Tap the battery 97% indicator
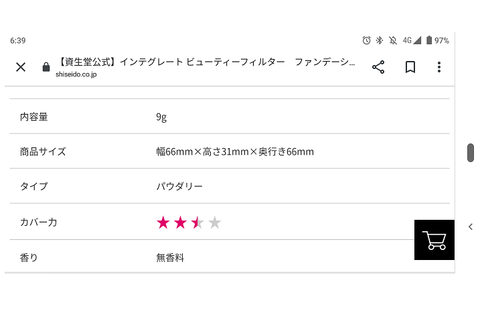The image size is (482, 321). click(437, 40)
